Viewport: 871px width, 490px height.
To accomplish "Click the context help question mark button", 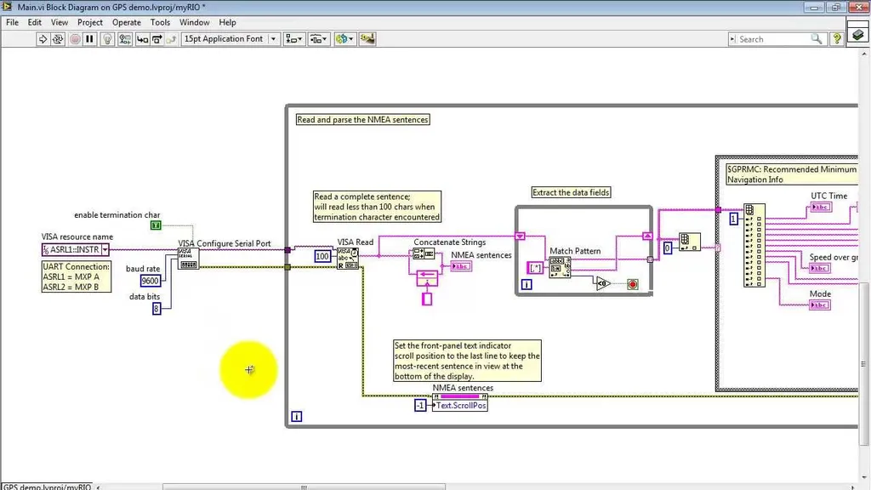I will pos(837,39).
